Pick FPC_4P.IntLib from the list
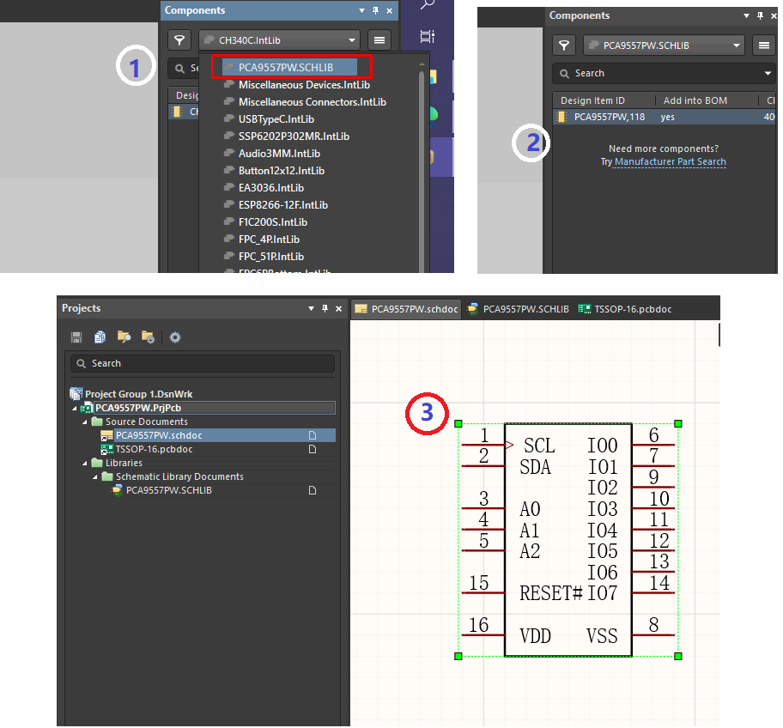 [x=269, y=240]
